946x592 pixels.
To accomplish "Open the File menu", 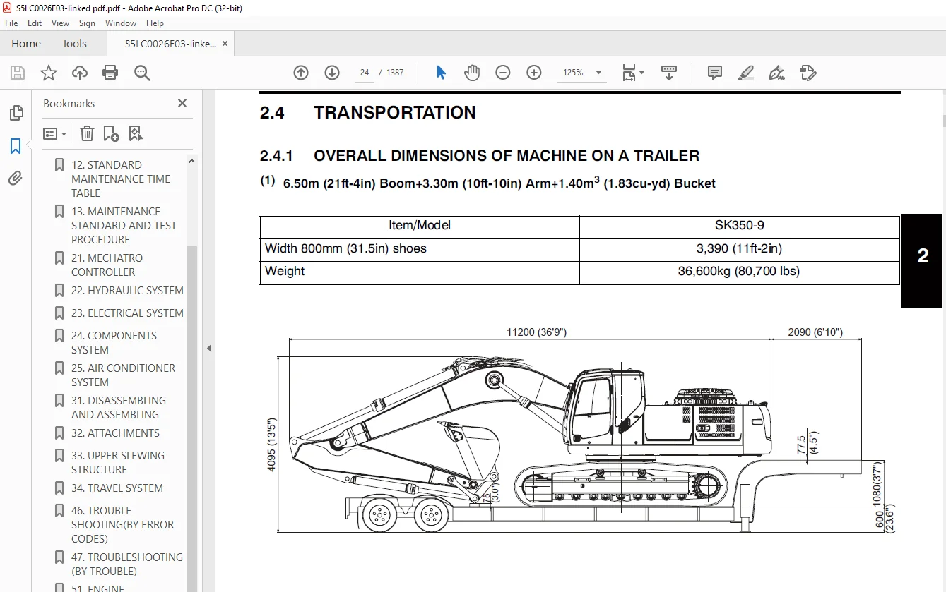I will [x=11, y=23].
